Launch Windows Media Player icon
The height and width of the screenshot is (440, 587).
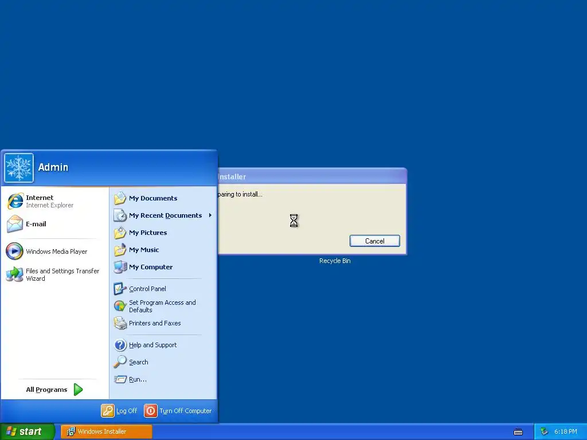coord(14,251)
